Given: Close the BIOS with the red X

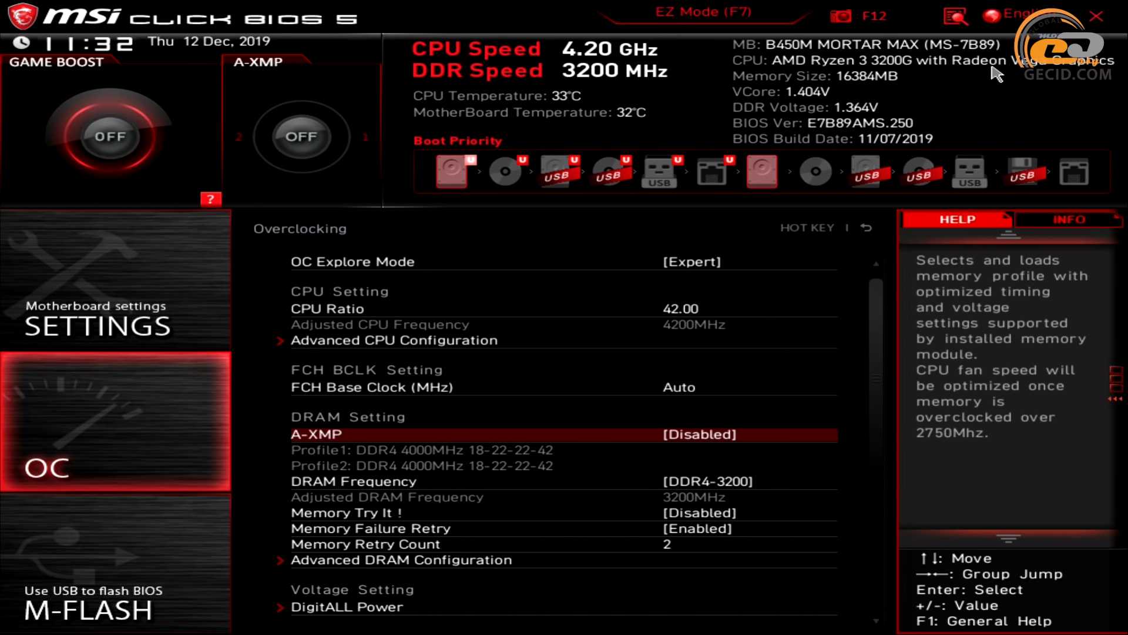Looking at the screenshot, I should [x=1096, y=16].
